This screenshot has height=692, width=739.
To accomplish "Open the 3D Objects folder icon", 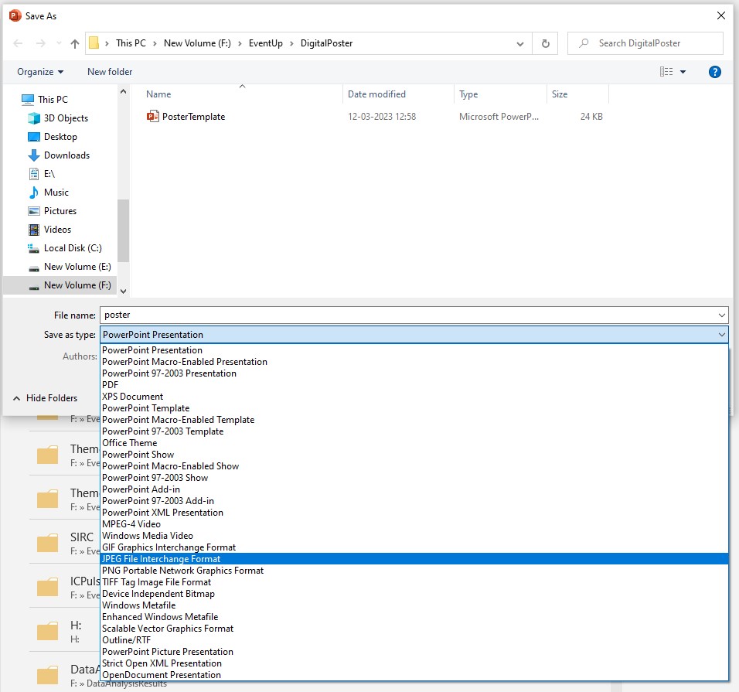I will (34, 118).
